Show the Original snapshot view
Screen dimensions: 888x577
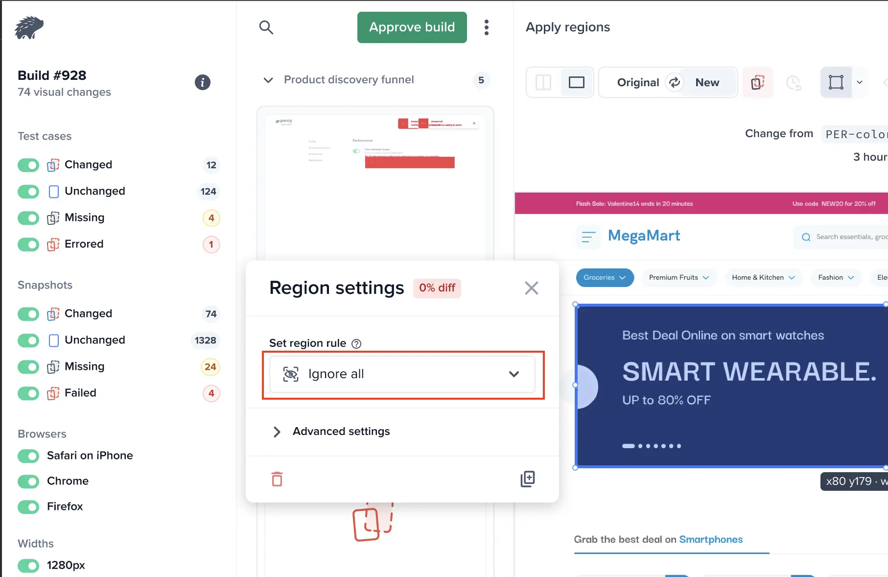coord(638,82)
